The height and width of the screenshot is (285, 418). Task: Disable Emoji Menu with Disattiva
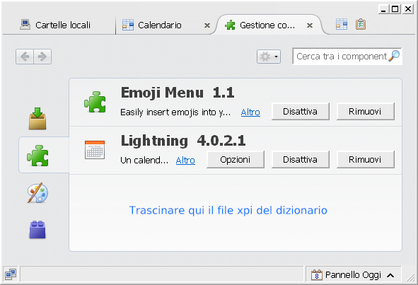click(300, 112)
